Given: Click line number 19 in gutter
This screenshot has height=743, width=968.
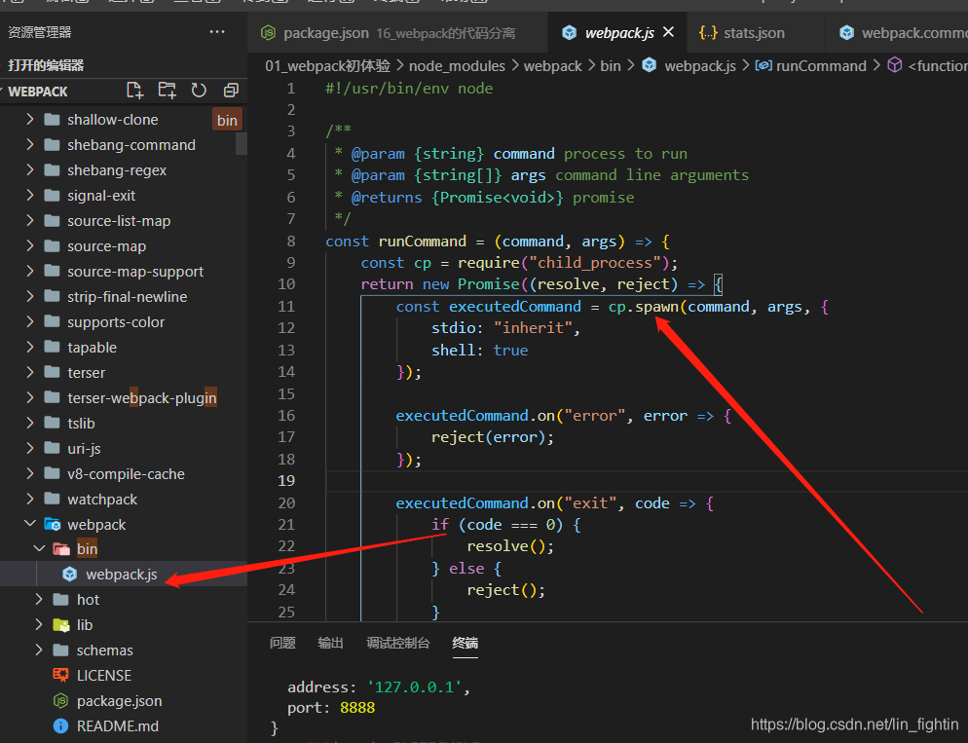Looking at the screenshot, I should pos(286,481).
